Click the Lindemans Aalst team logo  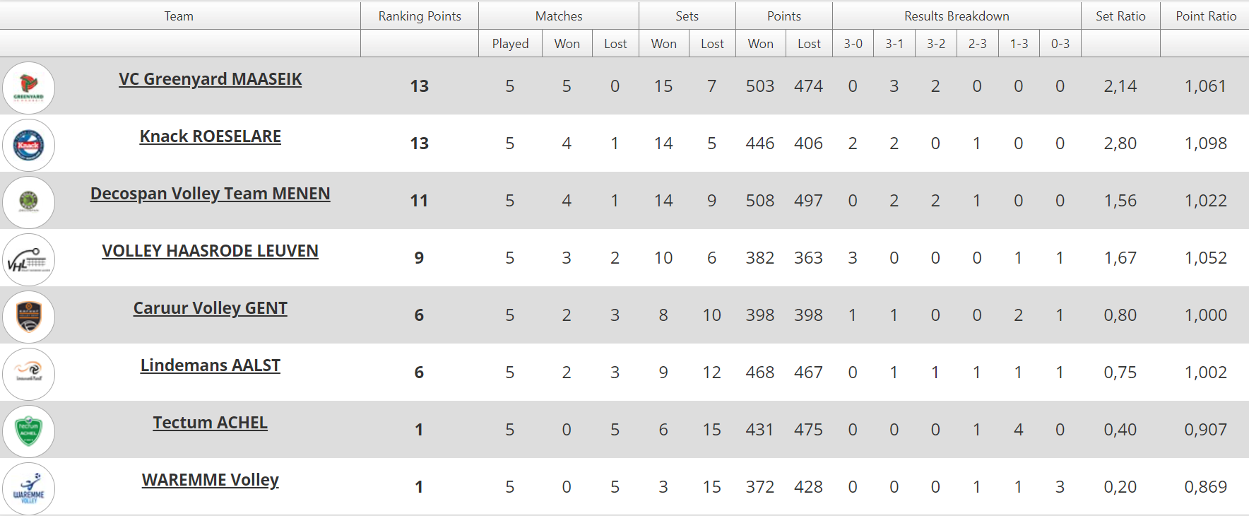click(x=28, y=374)
